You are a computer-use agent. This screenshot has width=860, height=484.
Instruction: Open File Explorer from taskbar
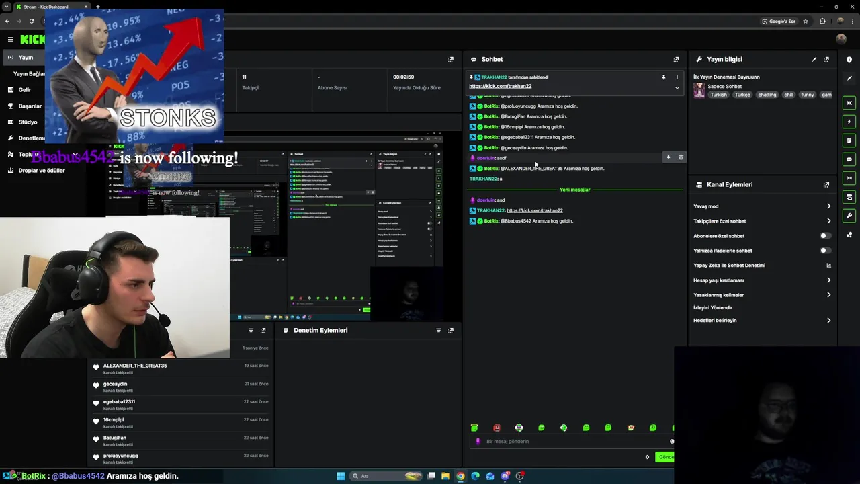[445, 476]
